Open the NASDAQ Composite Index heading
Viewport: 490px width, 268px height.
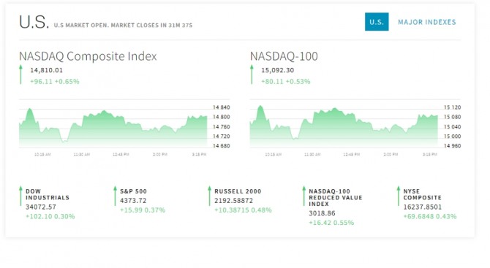tap(88, 56)
